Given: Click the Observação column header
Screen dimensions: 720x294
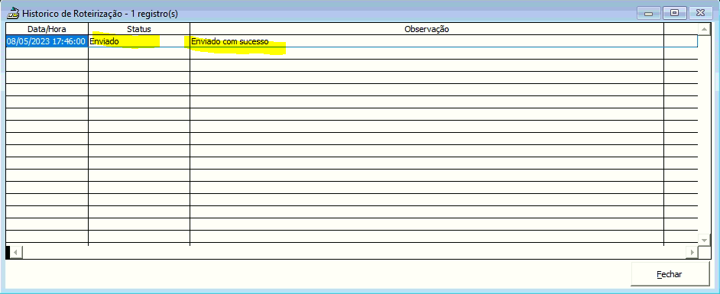Looking at the screenshot, I should 426,29.
